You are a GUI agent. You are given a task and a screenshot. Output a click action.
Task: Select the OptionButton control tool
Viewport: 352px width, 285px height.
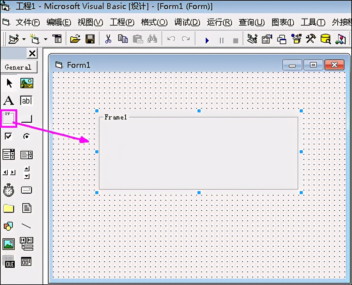(27, 136)
